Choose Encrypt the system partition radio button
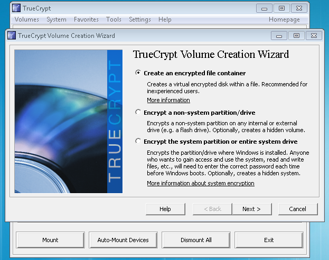The height and width of the screenshot is (260, 329). tap(138, 141)
